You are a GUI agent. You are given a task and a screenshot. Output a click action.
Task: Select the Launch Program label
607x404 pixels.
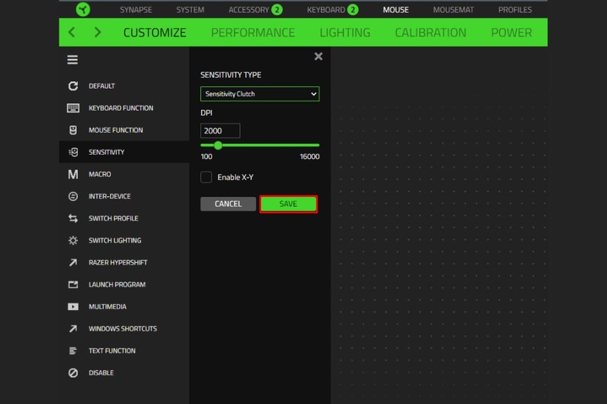(117, 284)
